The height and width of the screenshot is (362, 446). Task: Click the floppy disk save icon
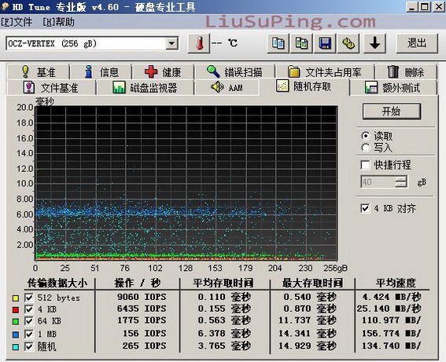(325, 43)
